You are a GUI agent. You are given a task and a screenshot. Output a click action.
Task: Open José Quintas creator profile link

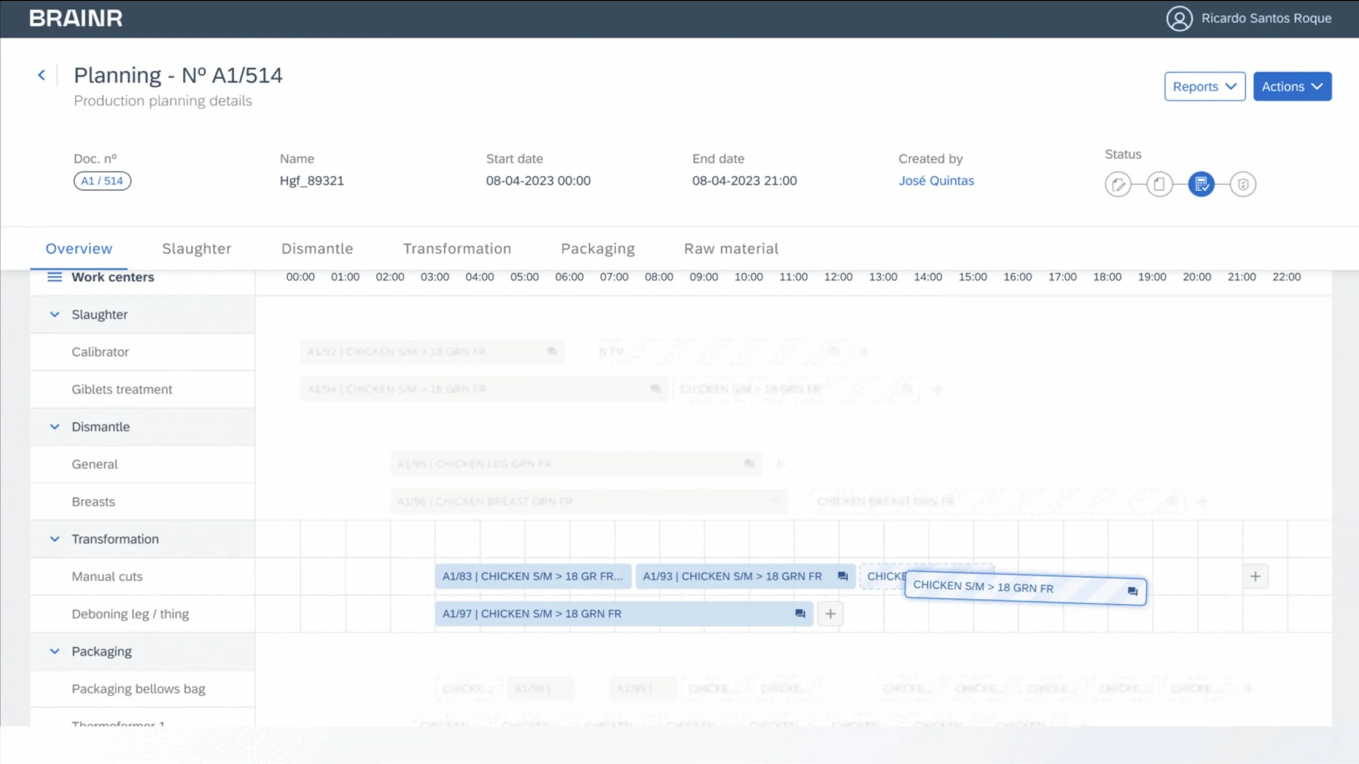click(936, 180)
